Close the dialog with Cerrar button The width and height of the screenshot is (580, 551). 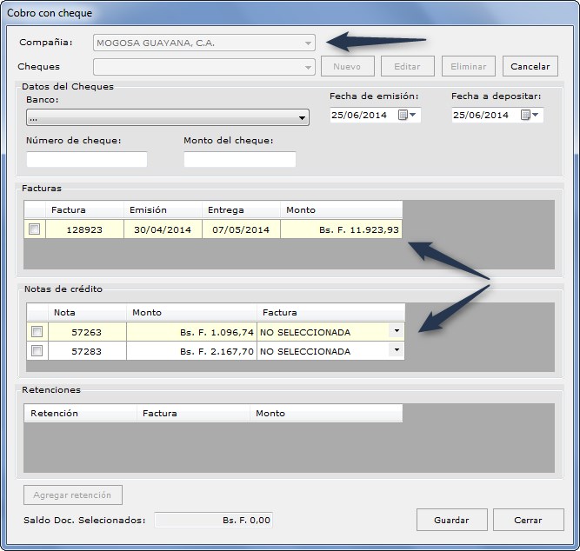click(x=528, y=520)
